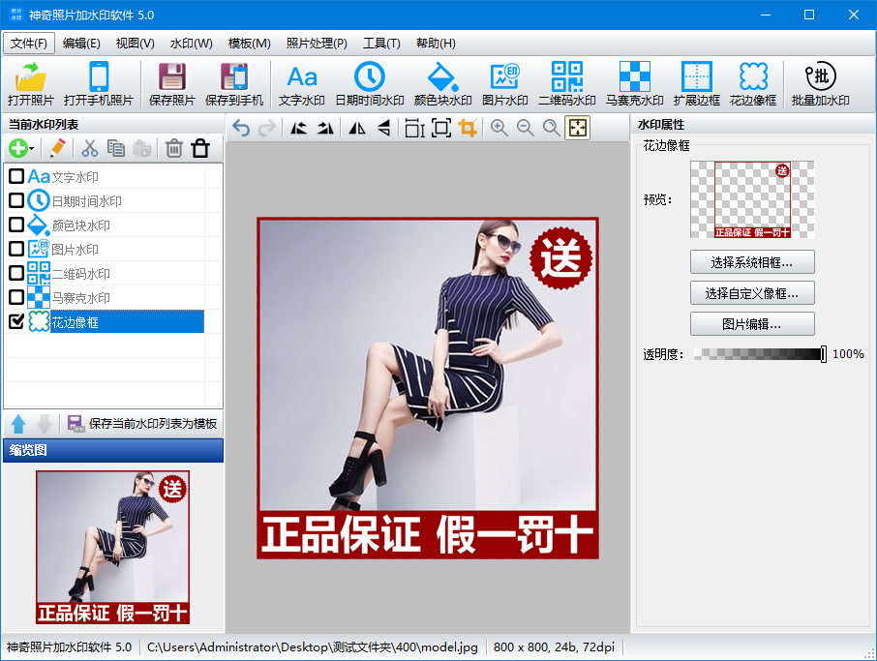
Task: Click the 图片编辑... button
Action: coord(752,324)
